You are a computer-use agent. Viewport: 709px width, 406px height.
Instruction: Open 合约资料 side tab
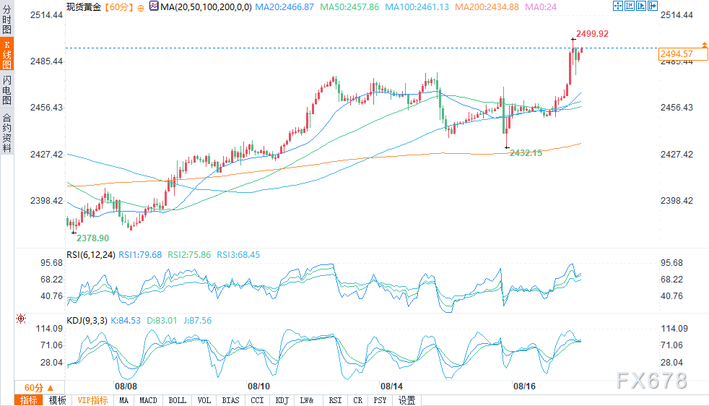[6, 131]
